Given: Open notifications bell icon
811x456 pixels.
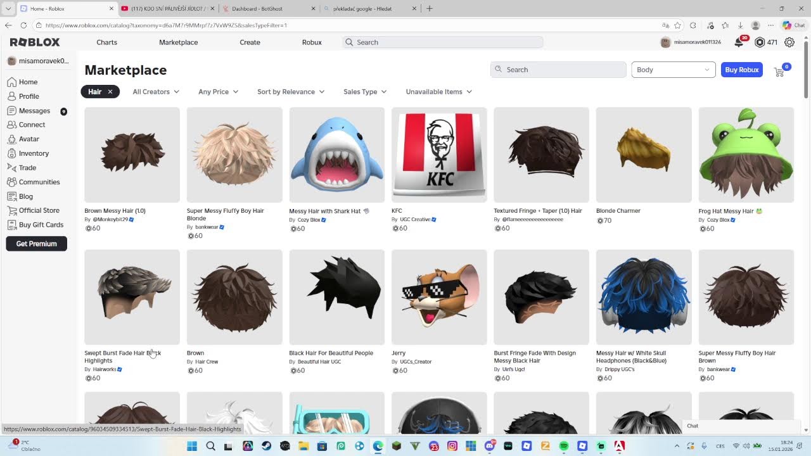Looking at the screenshot, I should 739,42.
